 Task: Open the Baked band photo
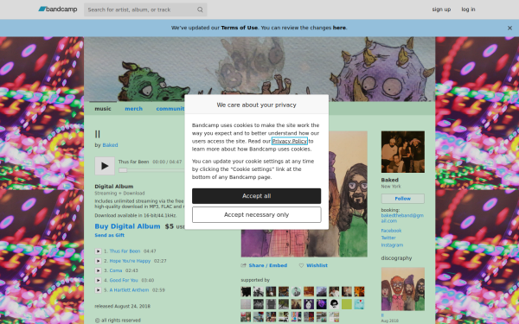pos(403,152)
